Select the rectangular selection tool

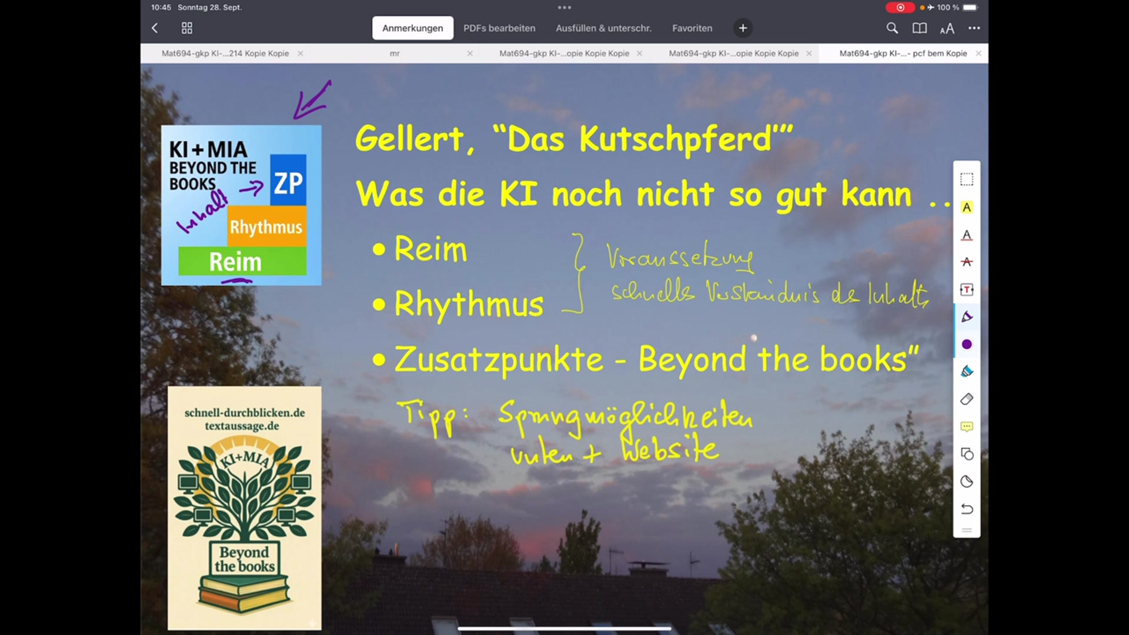(x=967, y=179)
